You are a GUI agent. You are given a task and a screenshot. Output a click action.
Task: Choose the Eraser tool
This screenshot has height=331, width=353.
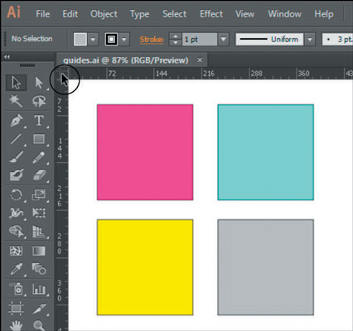coord(39,175)
